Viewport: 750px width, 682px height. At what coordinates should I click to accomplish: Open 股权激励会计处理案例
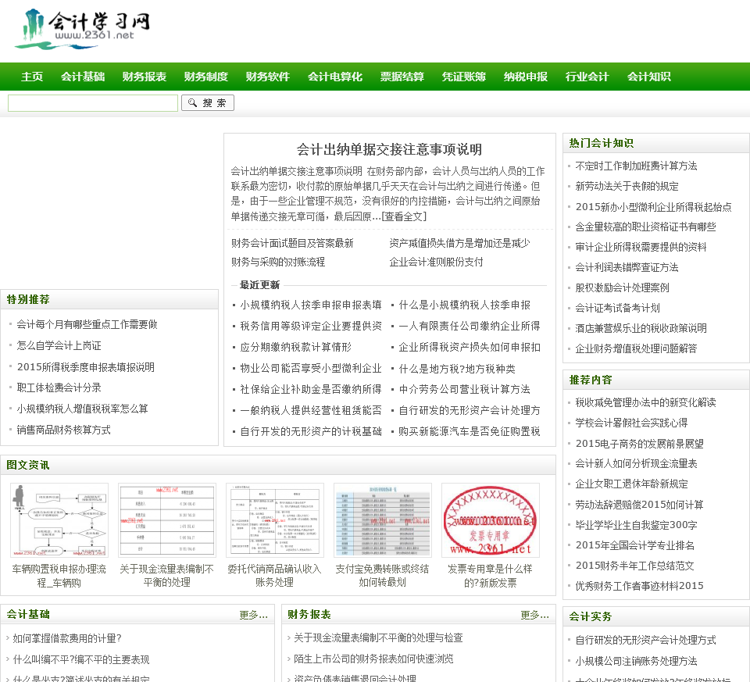[622, 287]
